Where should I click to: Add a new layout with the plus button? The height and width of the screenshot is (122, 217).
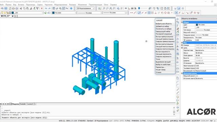(35, 104)
